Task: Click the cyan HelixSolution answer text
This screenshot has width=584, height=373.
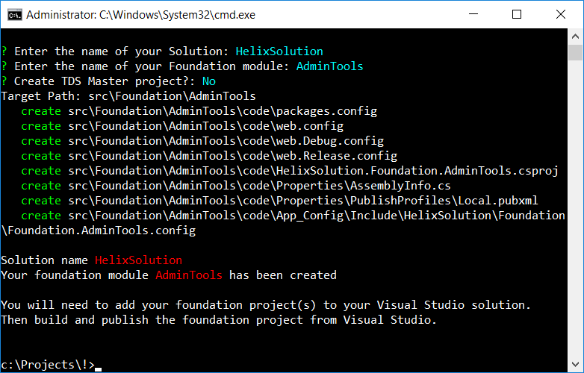Action: point(279,51)
